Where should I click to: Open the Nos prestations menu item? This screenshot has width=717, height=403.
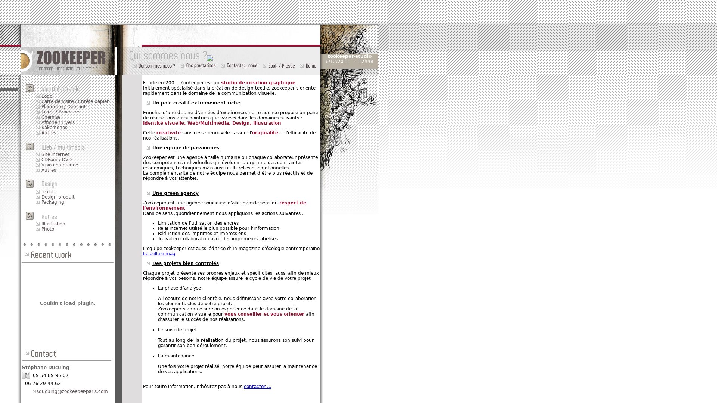pyautogui.click(x=201, y=65)
